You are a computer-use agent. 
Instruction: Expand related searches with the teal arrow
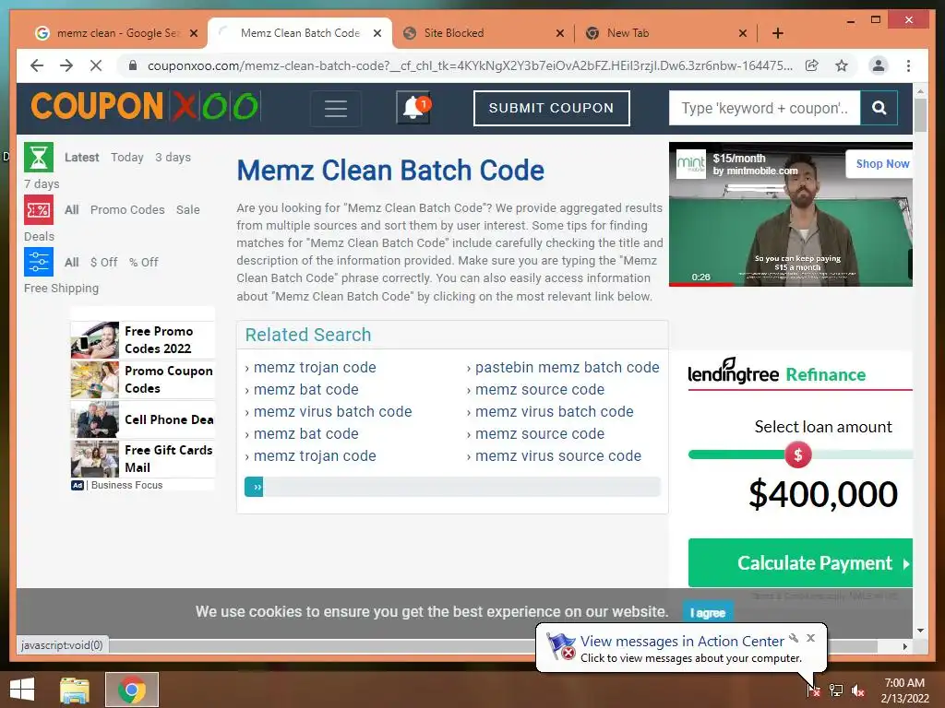(254, 487)
